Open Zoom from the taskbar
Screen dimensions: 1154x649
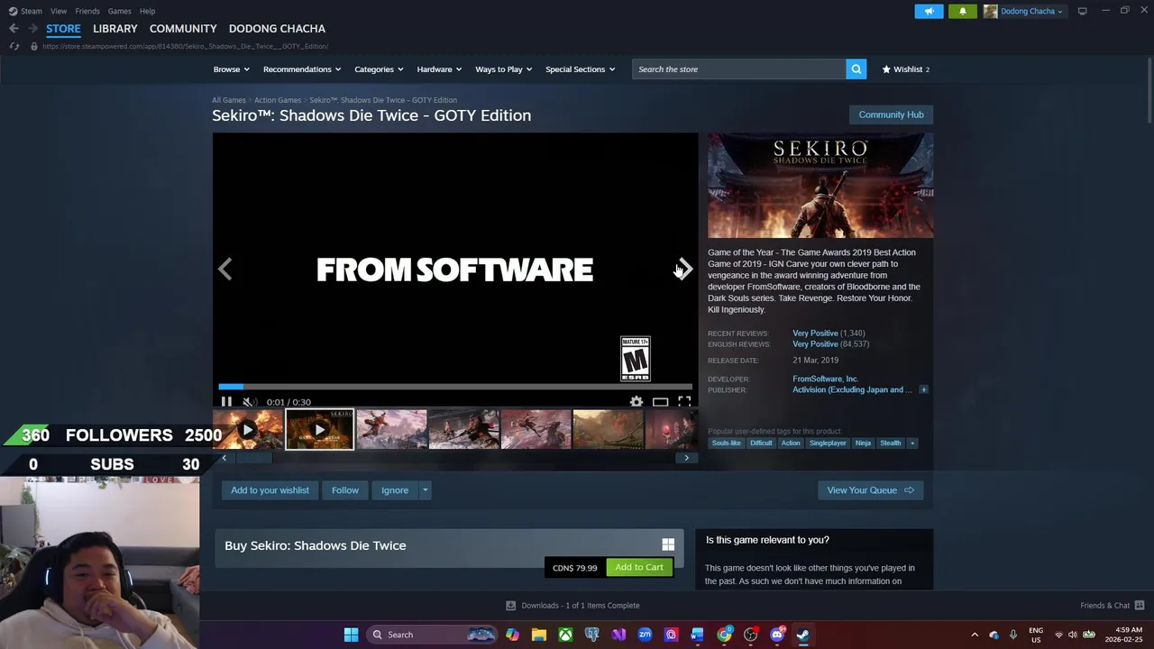point(645,635)
